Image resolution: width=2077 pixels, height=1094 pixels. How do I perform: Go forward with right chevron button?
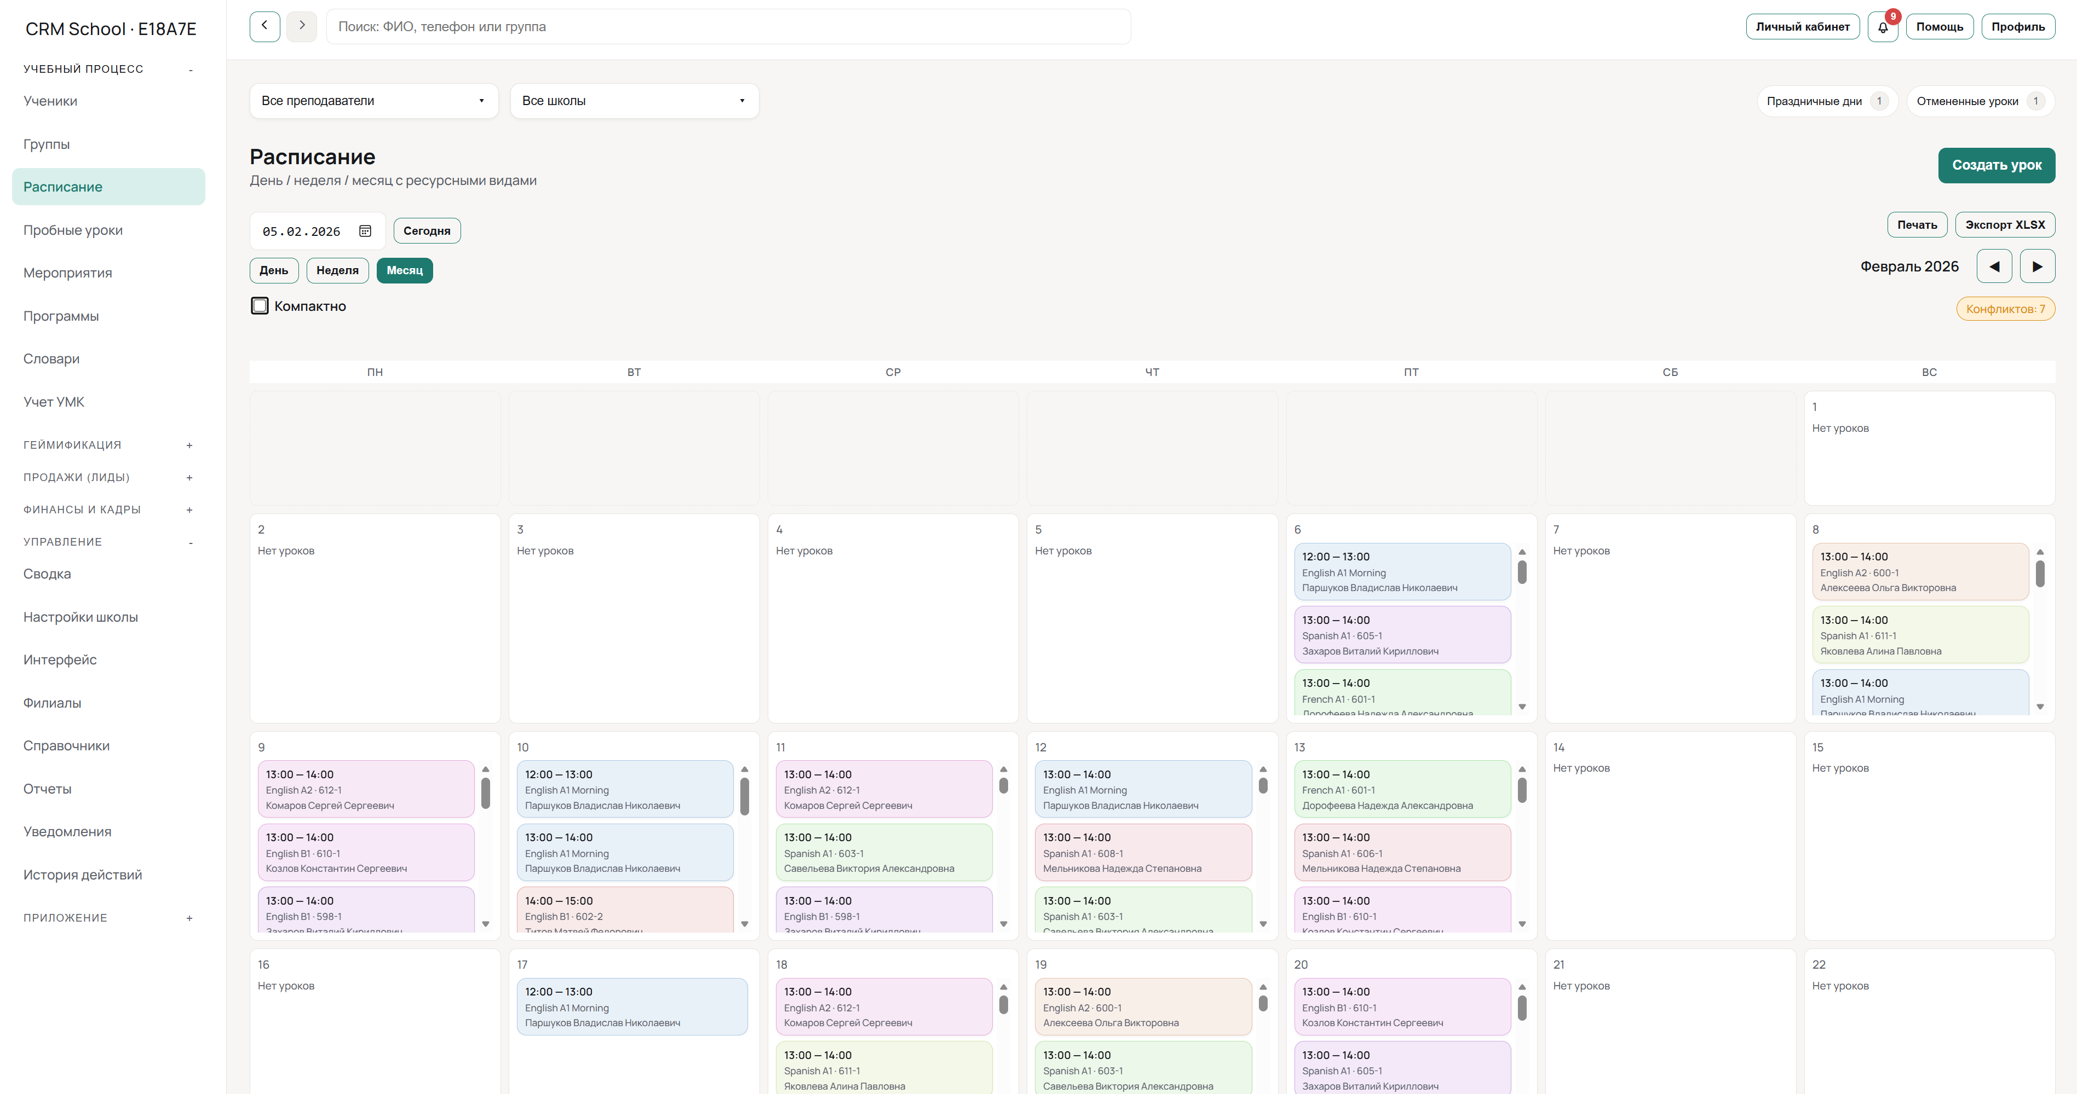tap(302, 26)
